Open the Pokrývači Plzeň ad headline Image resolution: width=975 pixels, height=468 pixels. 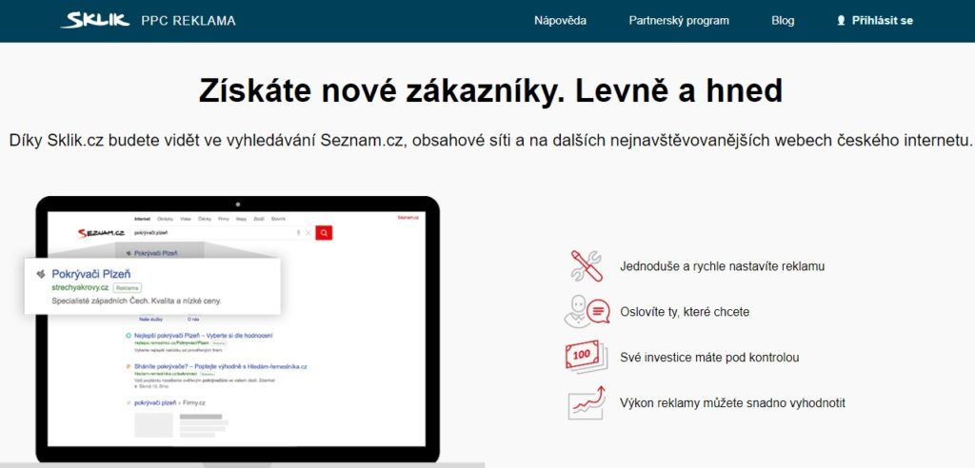[x=91, y=274]
